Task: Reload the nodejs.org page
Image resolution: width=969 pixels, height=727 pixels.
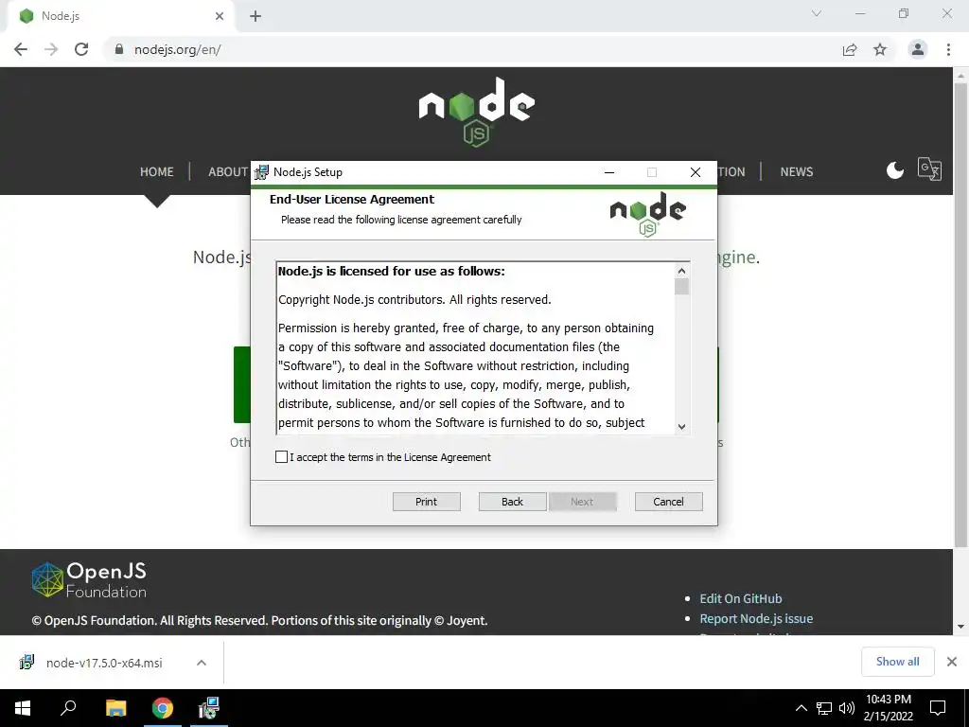Action: click(x=81, y=49)
